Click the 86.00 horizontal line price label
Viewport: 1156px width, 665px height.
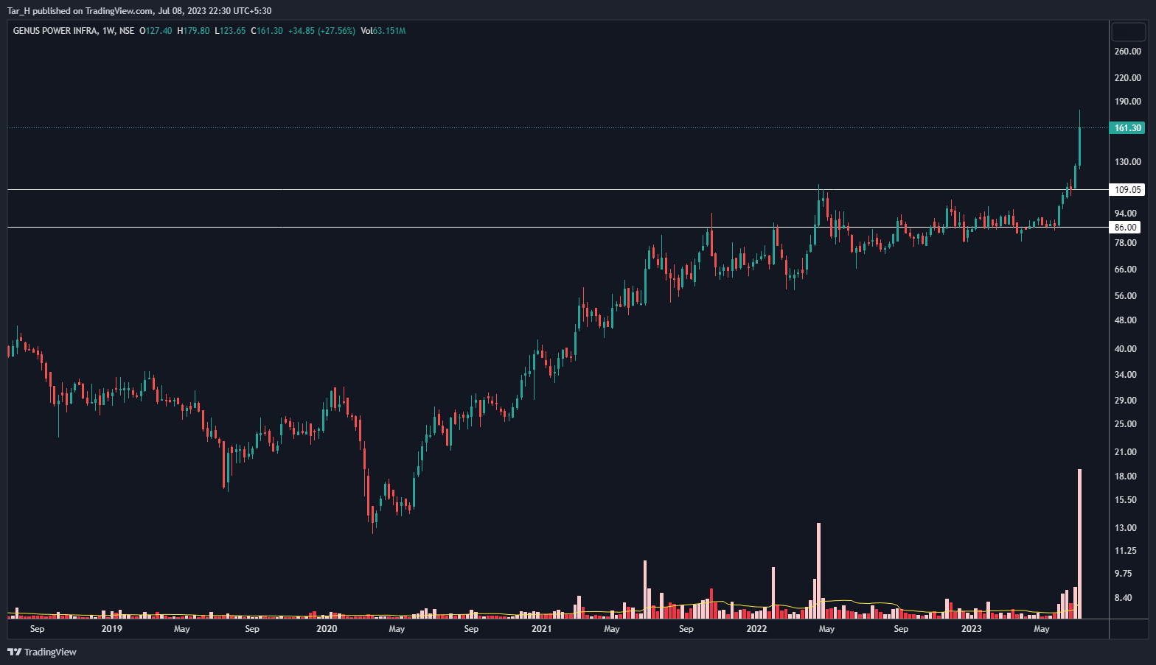point(1125,228)
